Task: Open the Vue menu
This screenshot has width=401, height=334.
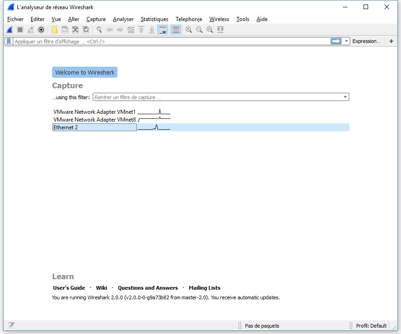Action: pyautogui.click(x=56, y=19)
